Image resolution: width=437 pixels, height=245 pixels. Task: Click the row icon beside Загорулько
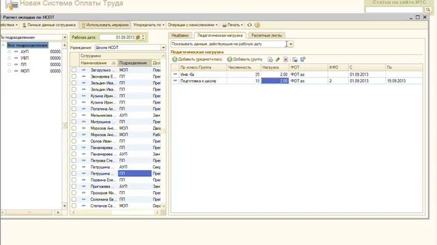pos(83,70)
